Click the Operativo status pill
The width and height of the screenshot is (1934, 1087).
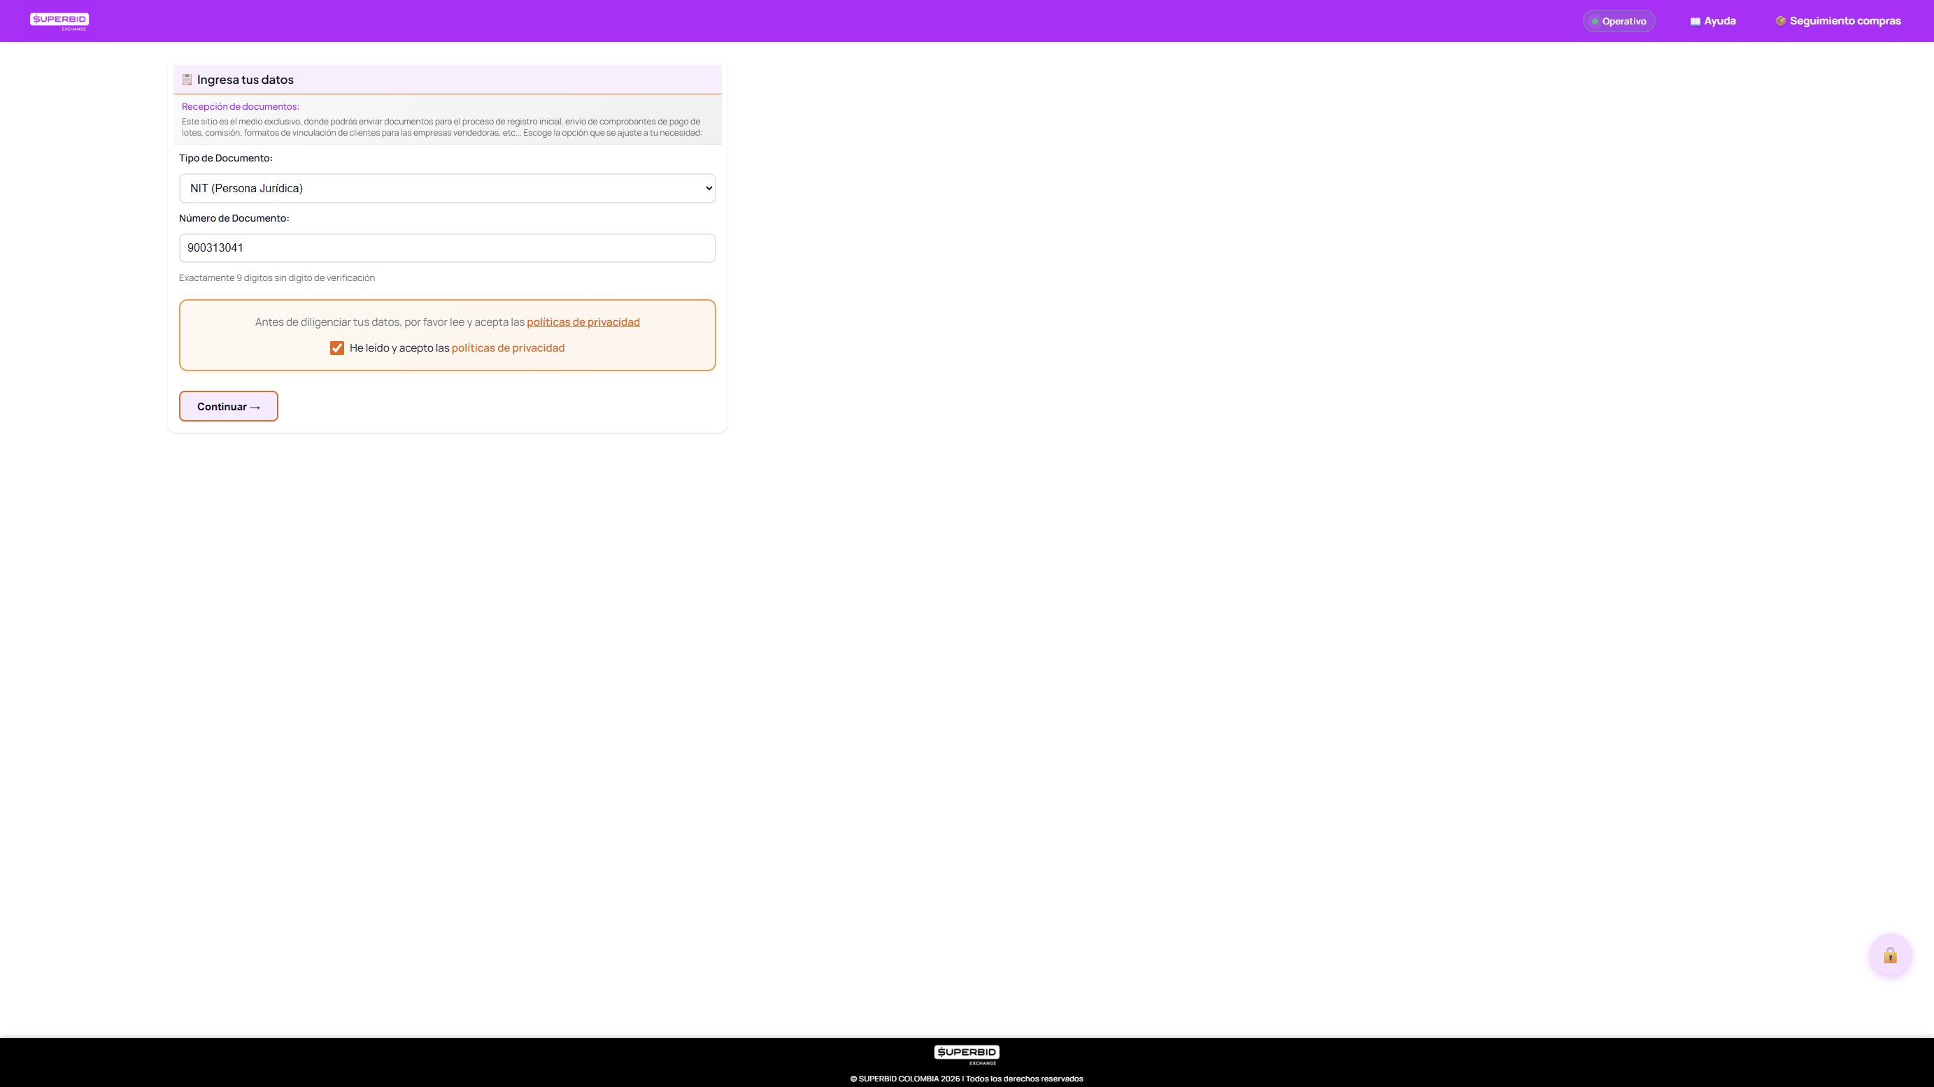[x=1619, y=21]
